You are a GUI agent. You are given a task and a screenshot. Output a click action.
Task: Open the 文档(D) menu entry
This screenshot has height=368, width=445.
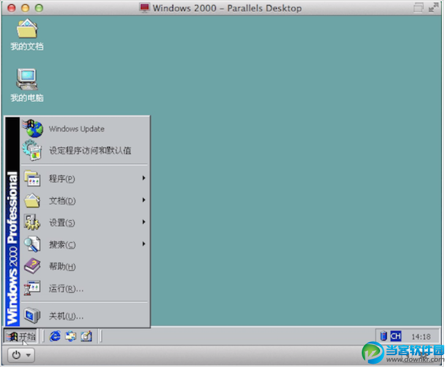(x=84, y=201)
